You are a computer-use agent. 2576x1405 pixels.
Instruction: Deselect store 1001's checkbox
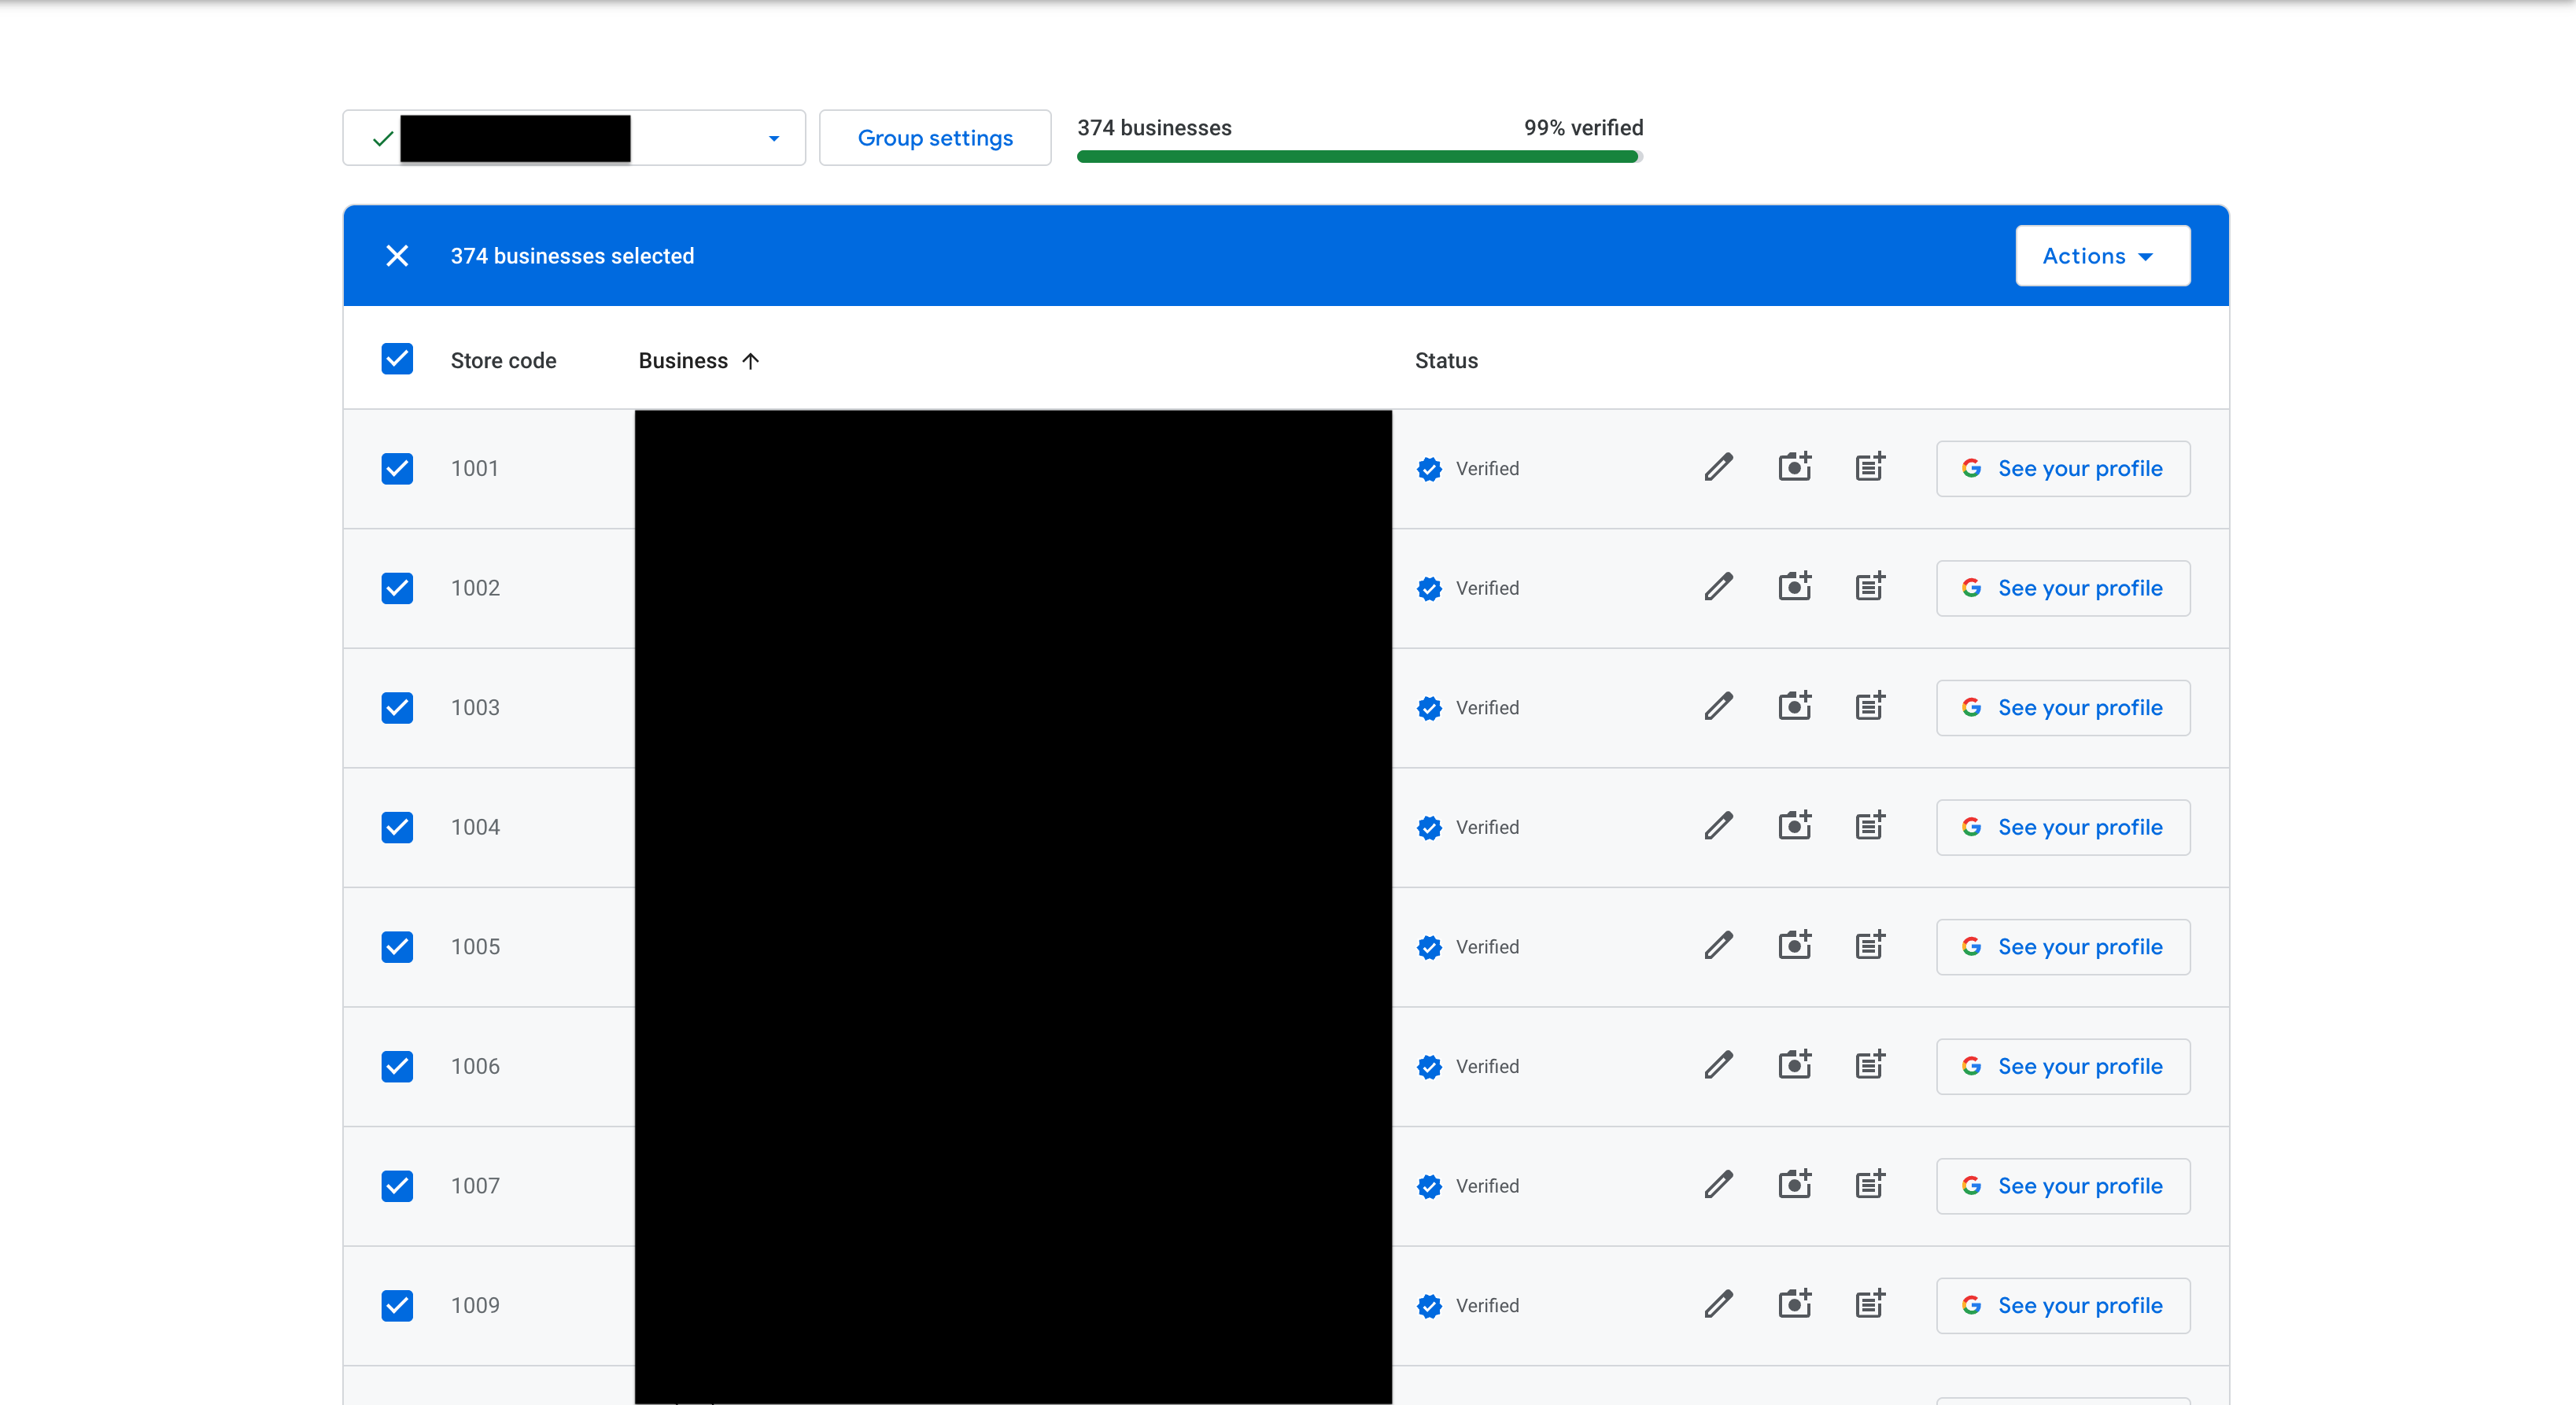click(x=397, y=469)
